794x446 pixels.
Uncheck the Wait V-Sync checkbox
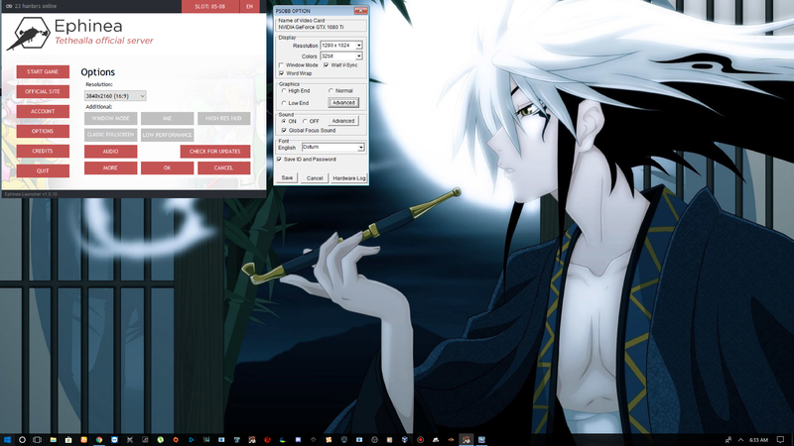pos(327,64)
